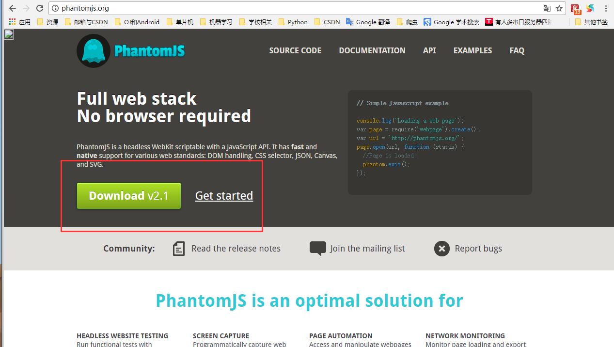Open the apps grid in bookmarks bar
This screenshot has width=614, height=347.
click(x=12, y=22)
